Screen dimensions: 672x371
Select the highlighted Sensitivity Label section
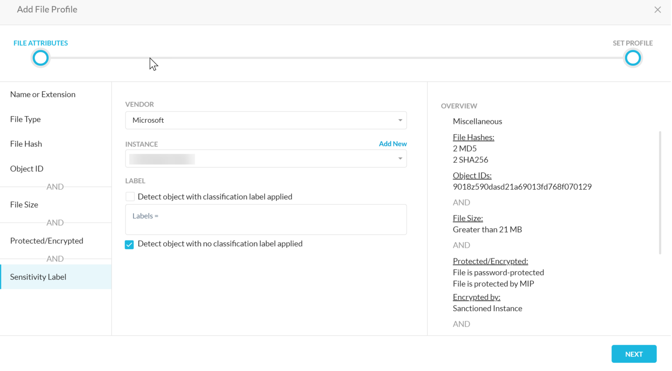click(38, 277)
